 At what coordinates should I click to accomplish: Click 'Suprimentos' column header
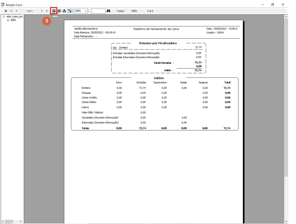click(160, 82)
